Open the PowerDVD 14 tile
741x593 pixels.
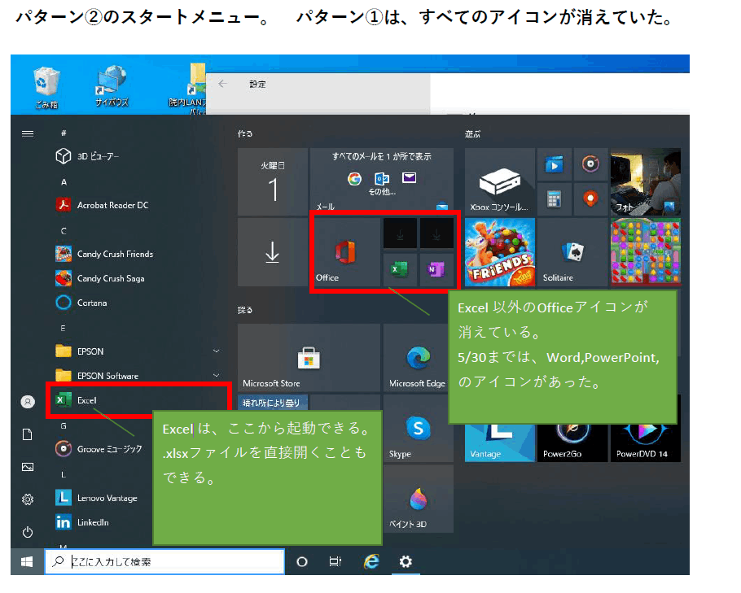[x=646, y=443]
